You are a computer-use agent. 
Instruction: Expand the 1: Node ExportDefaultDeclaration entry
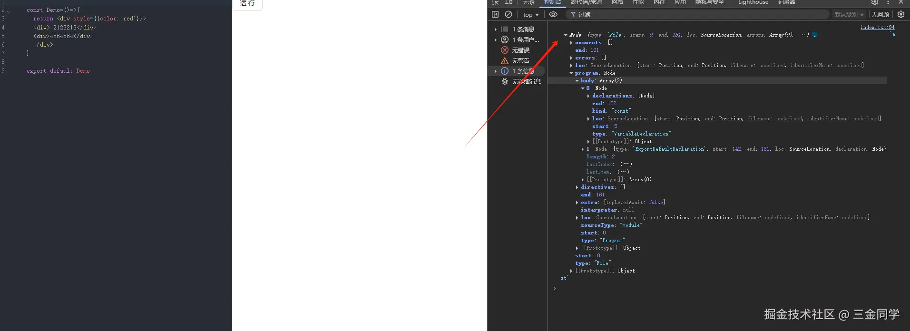[583, 149]
